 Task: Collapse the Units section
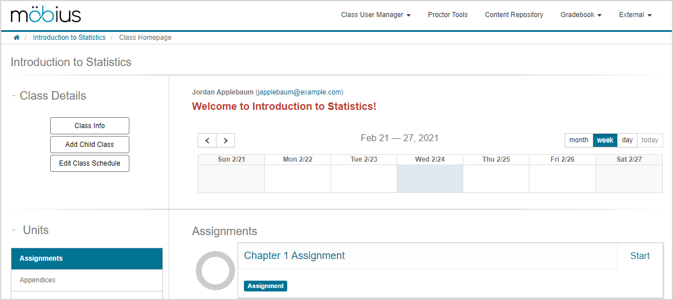click(14, 230)
